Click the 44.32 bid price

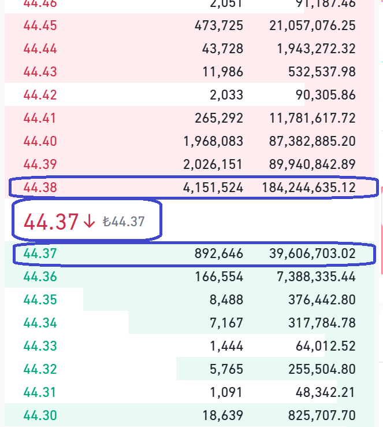[x=40, y=369]
